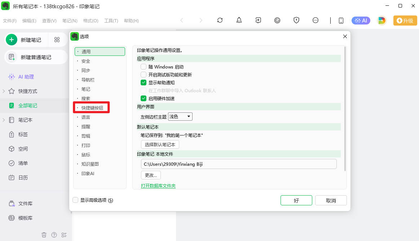The image size is (419, 241).
Task: Click the 空间 cube icon in sidebar
Action: [12, 149]
